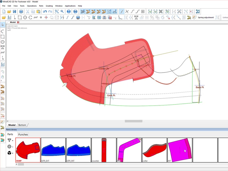Select the VAMP part thumbnail
The height and width of the screenshot is (171, 228).
(x=28, y=150)
